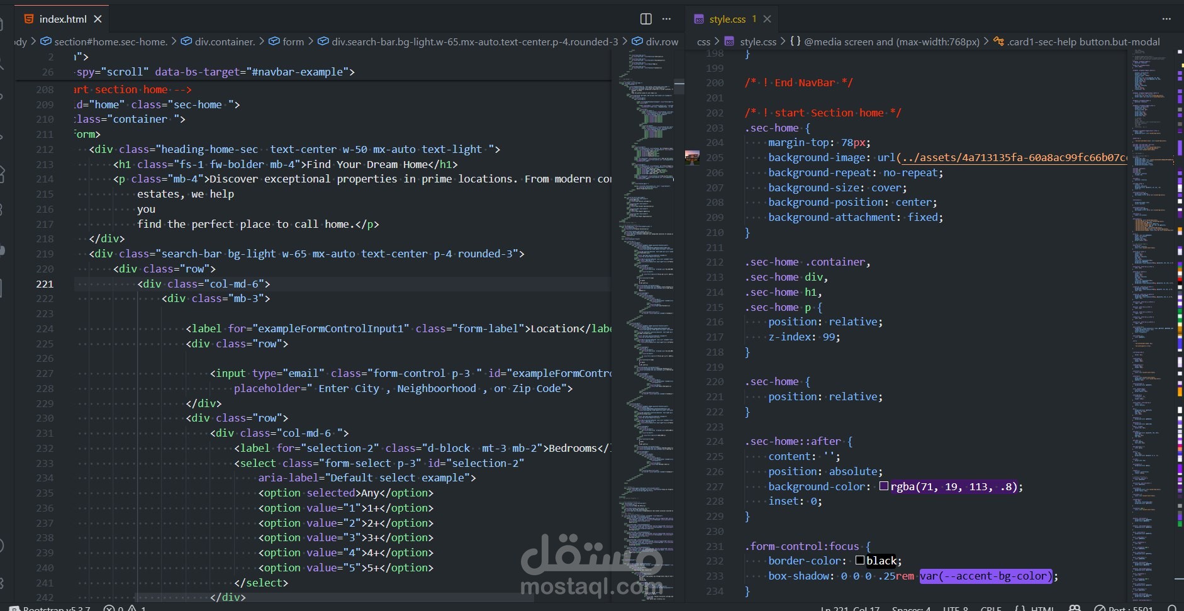Viewport: 1184px width, 611px height.
Task: Click background image preview thumbnail in CSS gutter
Action: (x=692, y=157)
